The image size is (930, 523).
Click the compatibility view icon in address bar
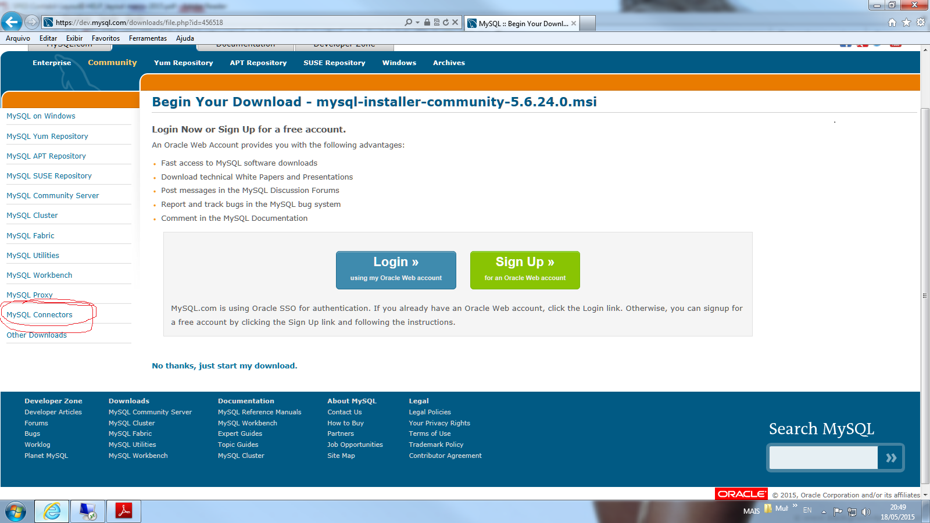click(437, 22)
